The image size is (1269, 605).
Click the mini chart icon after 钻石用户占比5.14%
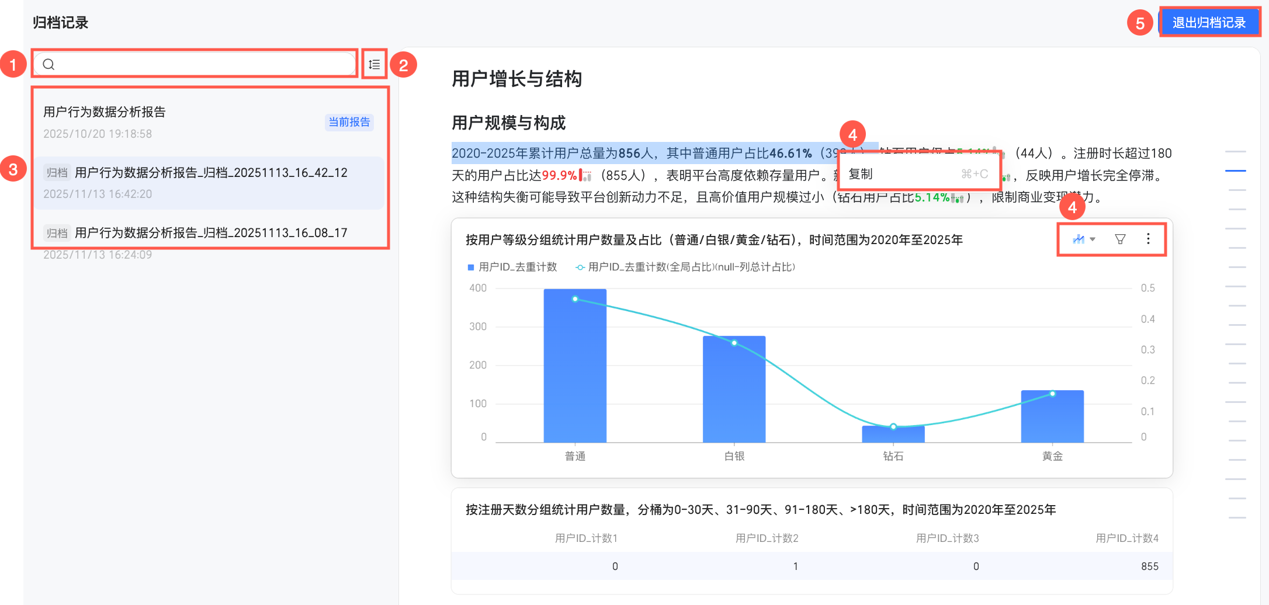point(957,198)
